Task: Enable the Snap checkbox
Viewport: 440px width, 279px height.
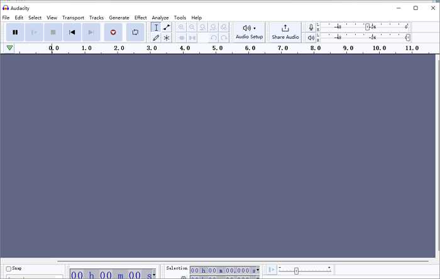Action: (x=9, y=269)
